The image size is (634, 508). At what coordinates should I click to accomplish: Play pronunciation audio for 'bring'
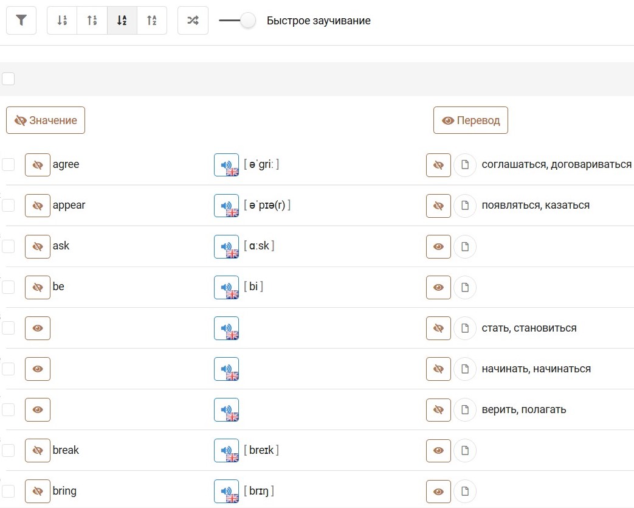click(x=226, y=492)
